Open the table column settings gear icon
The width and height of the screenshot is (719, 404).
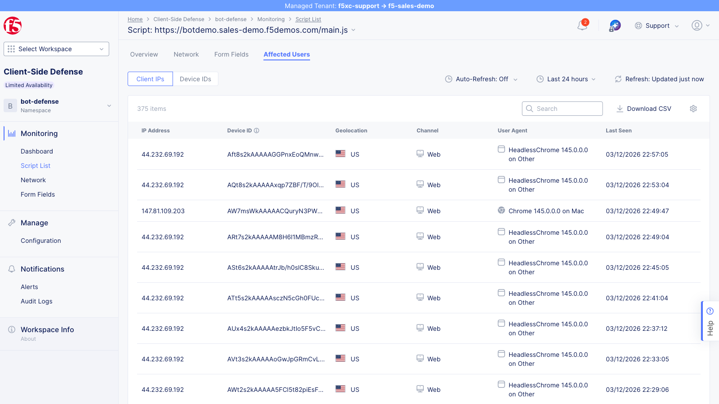click(x=693, y=109)
